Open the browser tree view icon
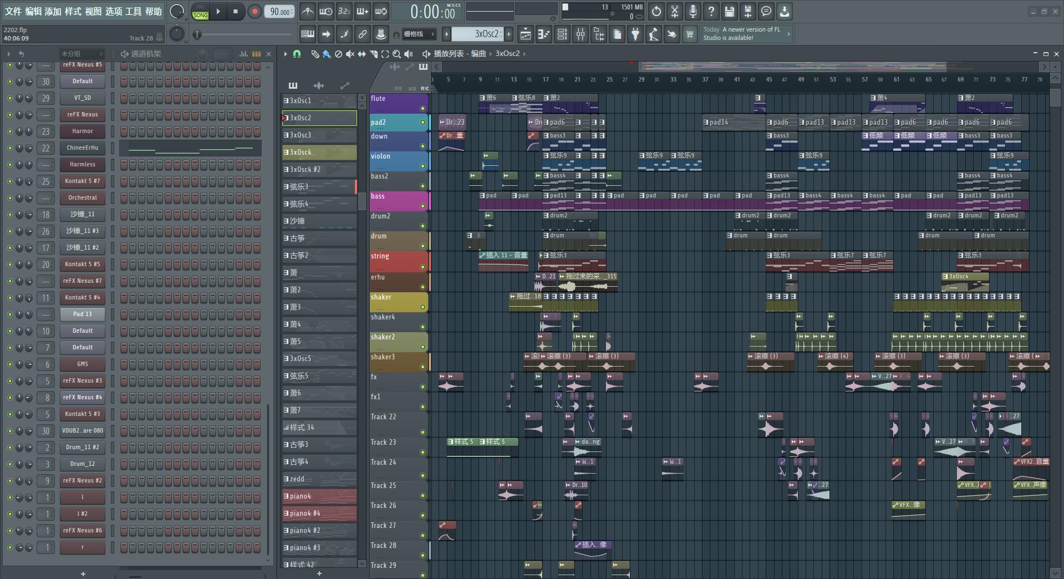Screen dimensions: 1064x579 coord(599,34)
